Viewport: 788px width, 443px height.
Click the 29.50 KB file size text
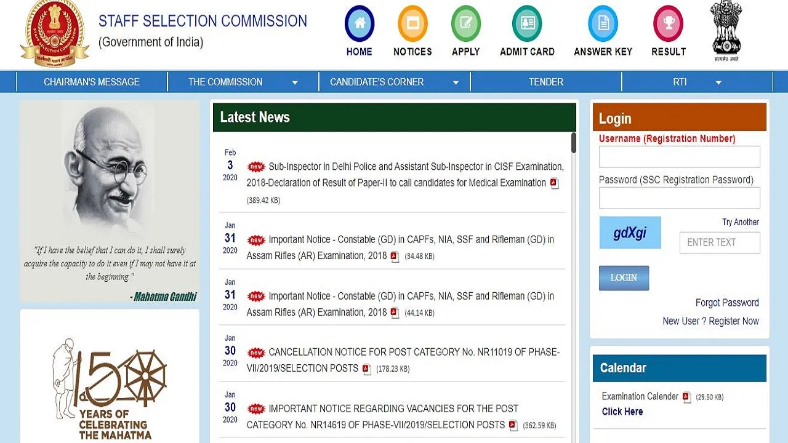(x=710, y=397)
